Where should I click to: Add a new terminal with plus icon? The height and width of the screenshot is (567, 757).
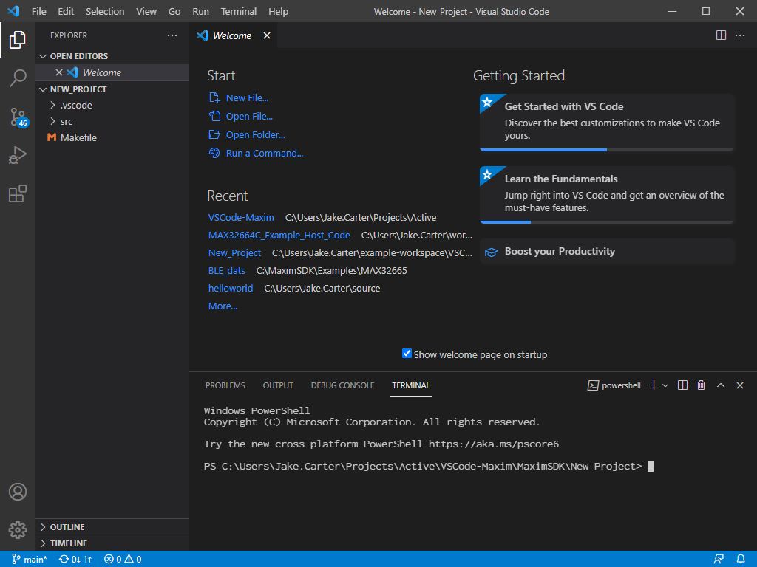click(654, 385)
